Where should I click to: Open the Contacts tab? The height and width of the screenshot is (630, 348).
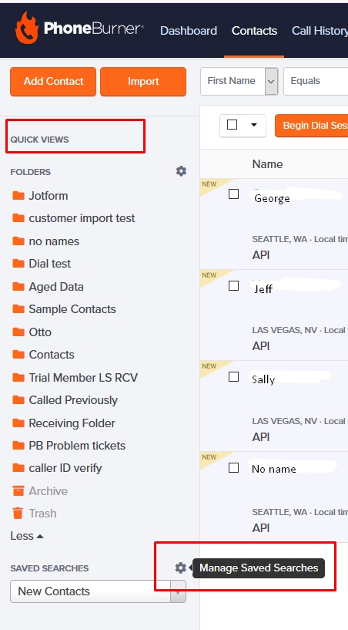(x=255, y=31)
